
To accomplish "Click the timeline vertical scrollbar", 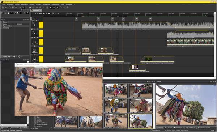I will coord(215,44).
